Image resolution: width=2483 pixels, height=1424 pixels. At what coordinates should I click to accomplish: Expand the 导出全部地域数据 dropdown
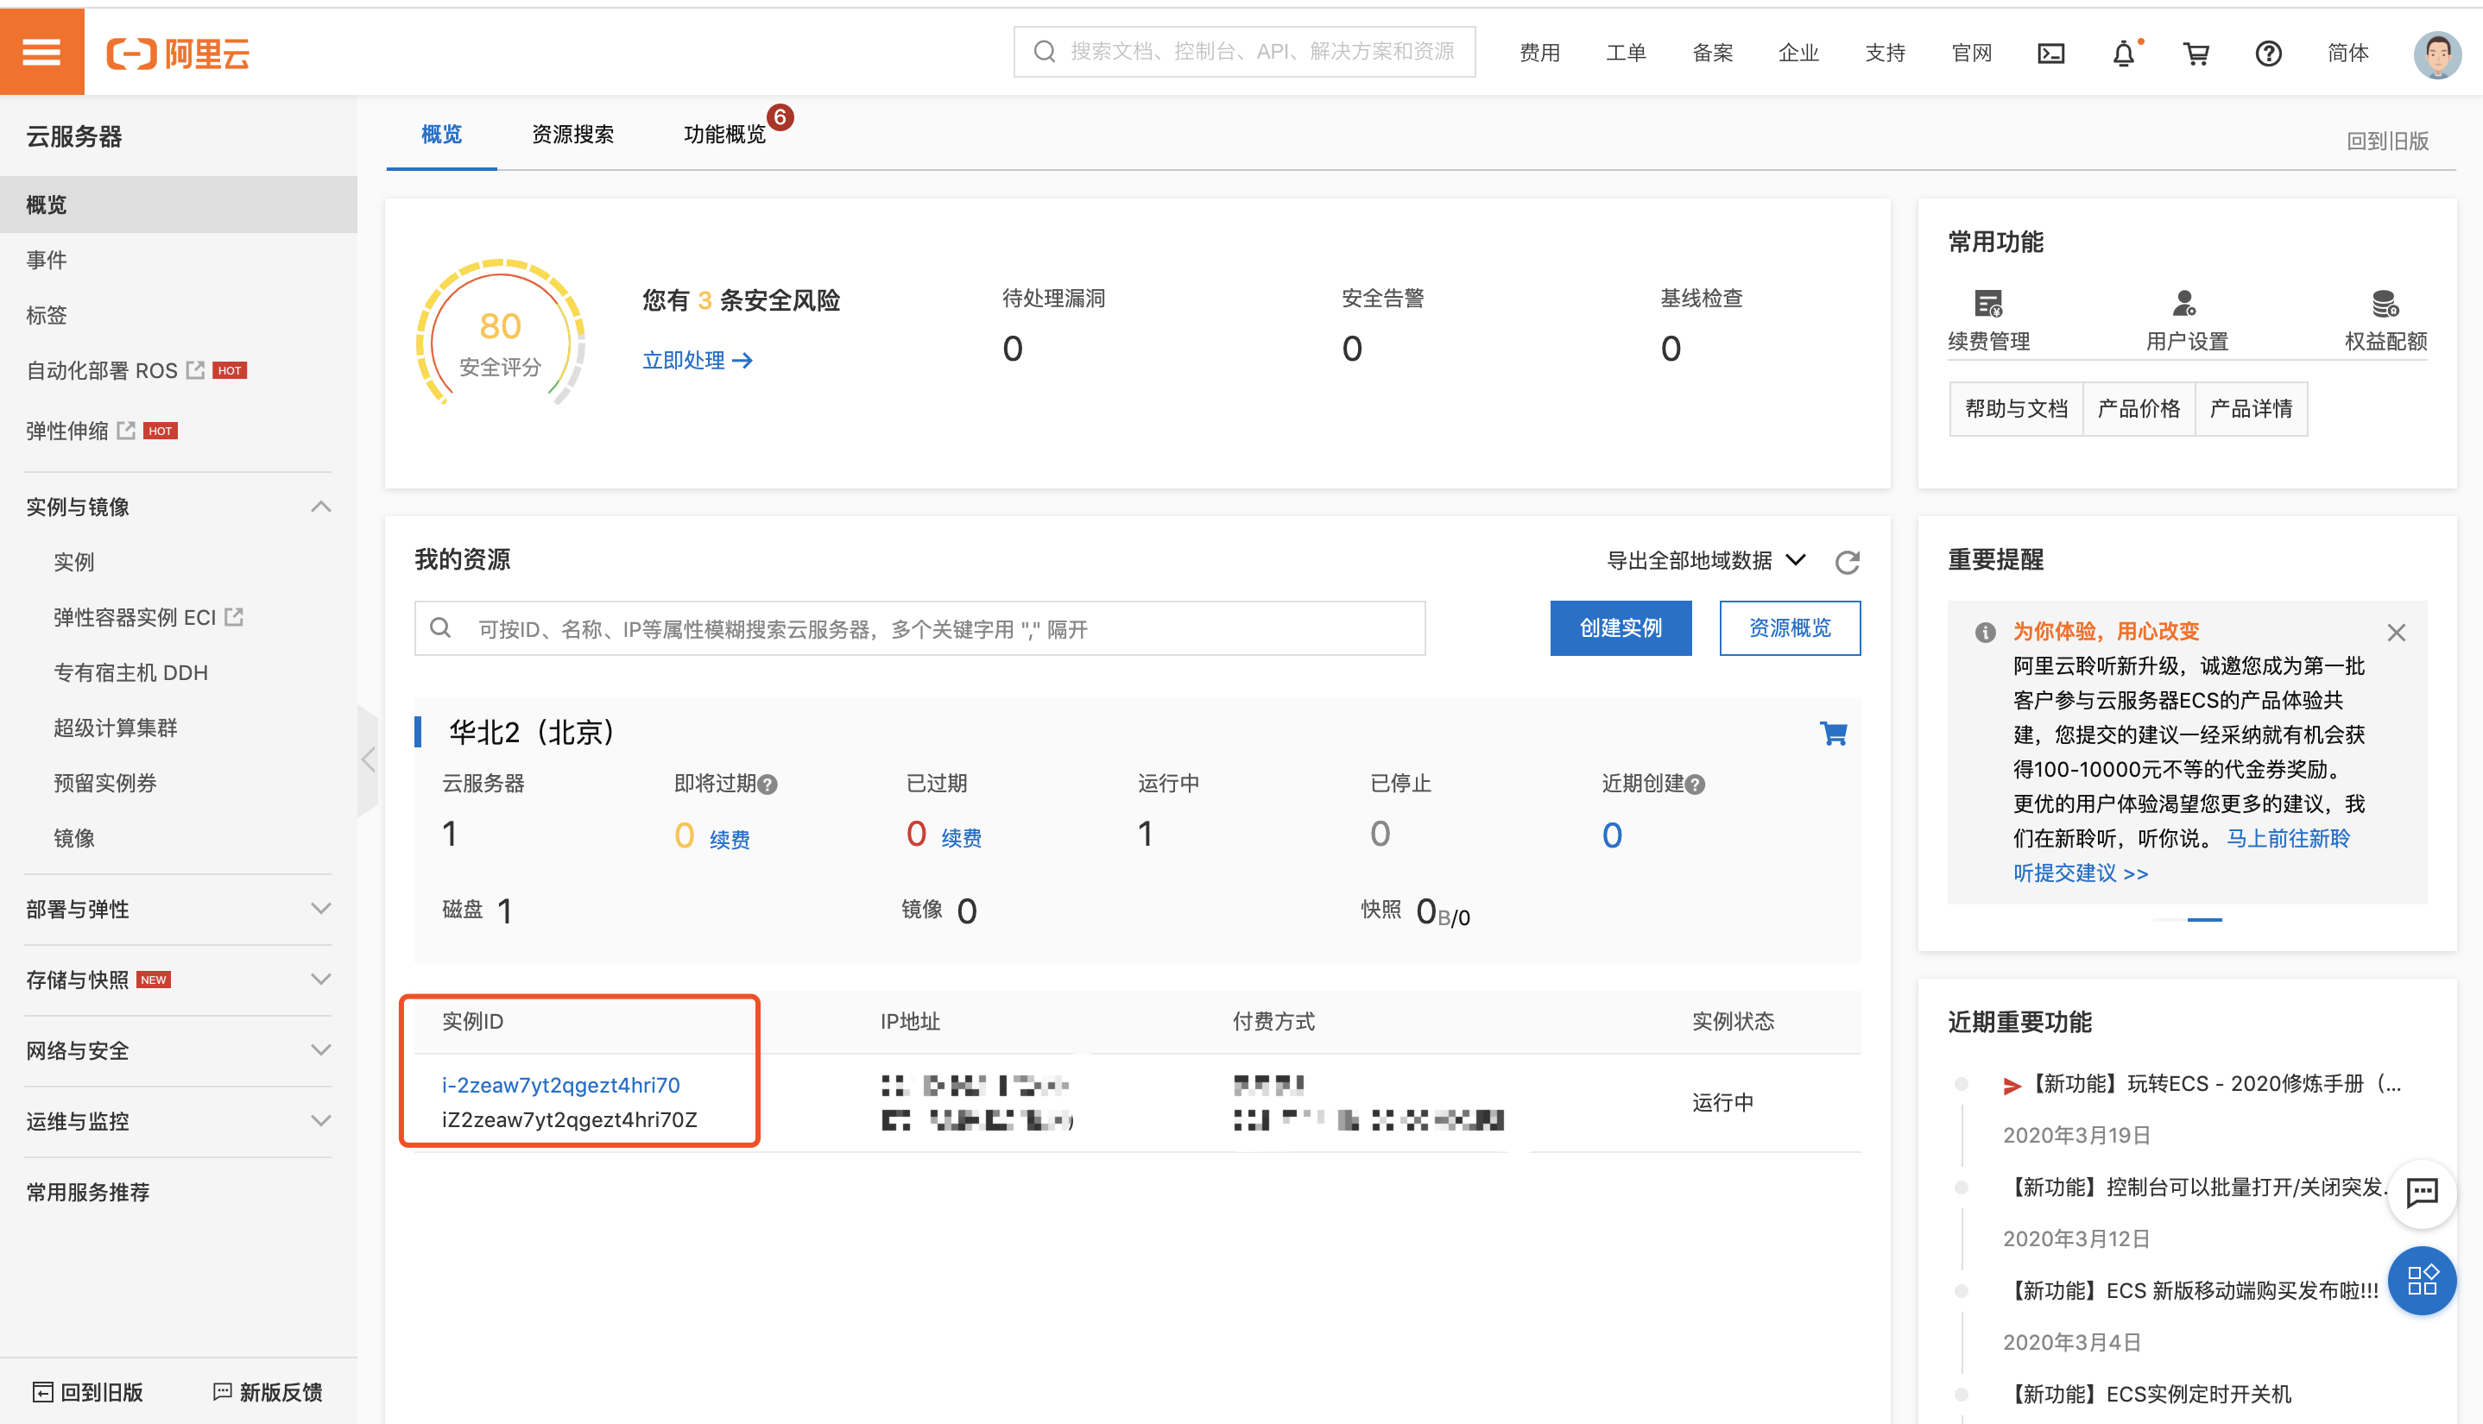(1797, 563)
